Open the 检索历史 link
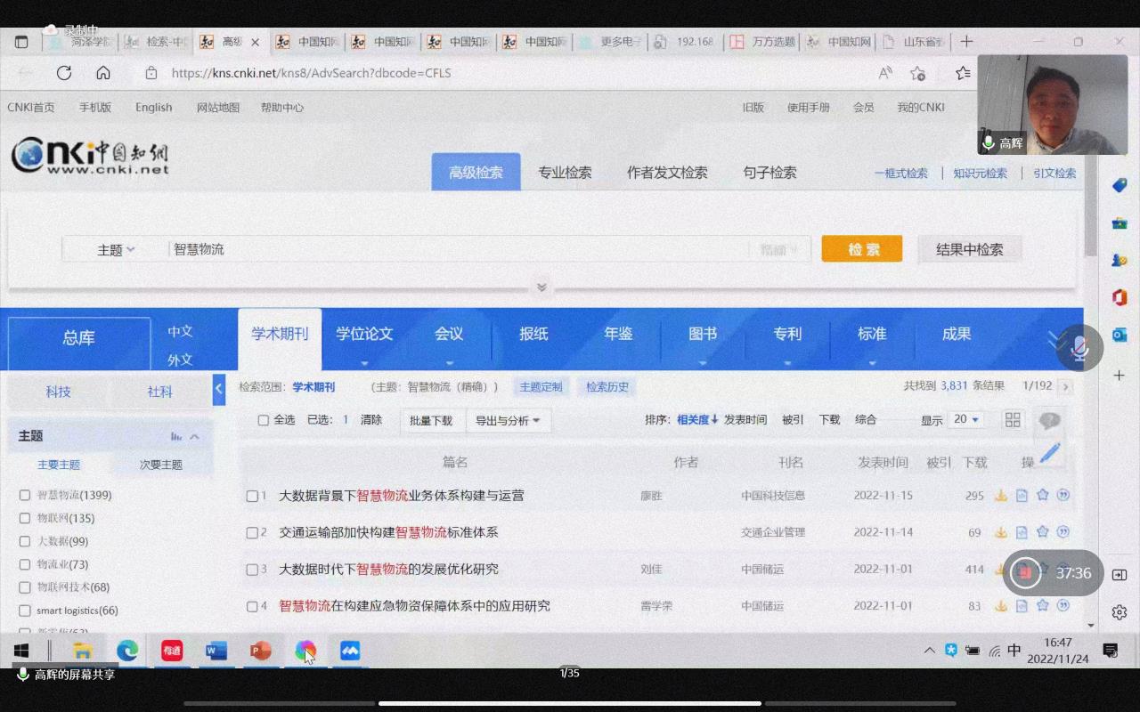 point(607,387)
